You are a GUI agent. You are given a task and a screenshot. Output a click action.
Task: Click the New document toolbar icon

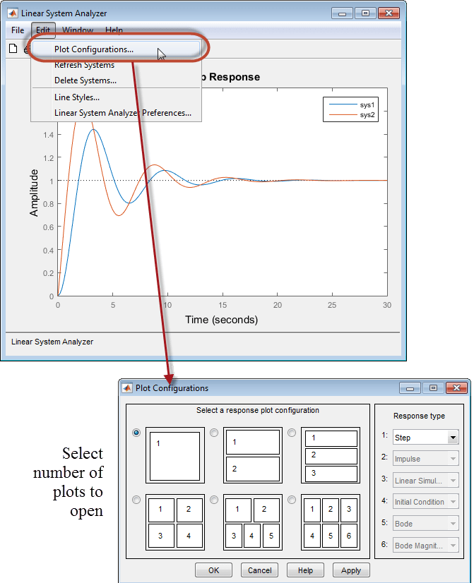(13, 48)
